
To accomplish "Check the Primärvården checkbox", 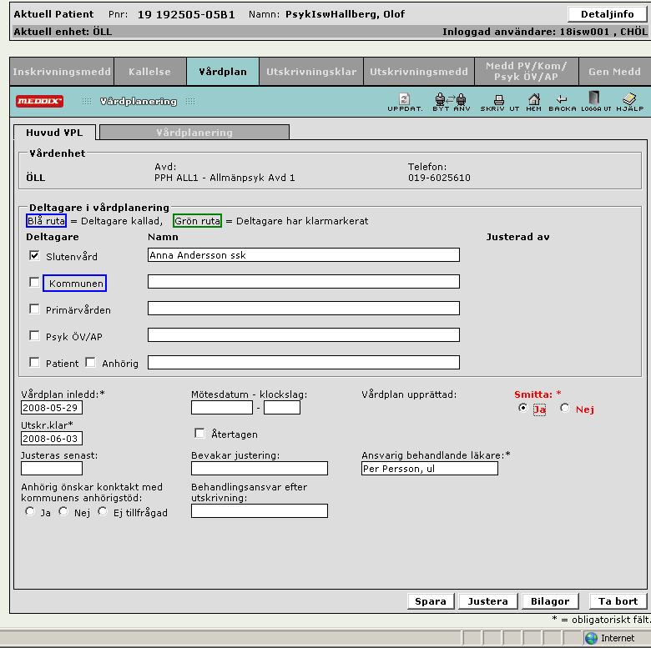I will pos(34,309).
